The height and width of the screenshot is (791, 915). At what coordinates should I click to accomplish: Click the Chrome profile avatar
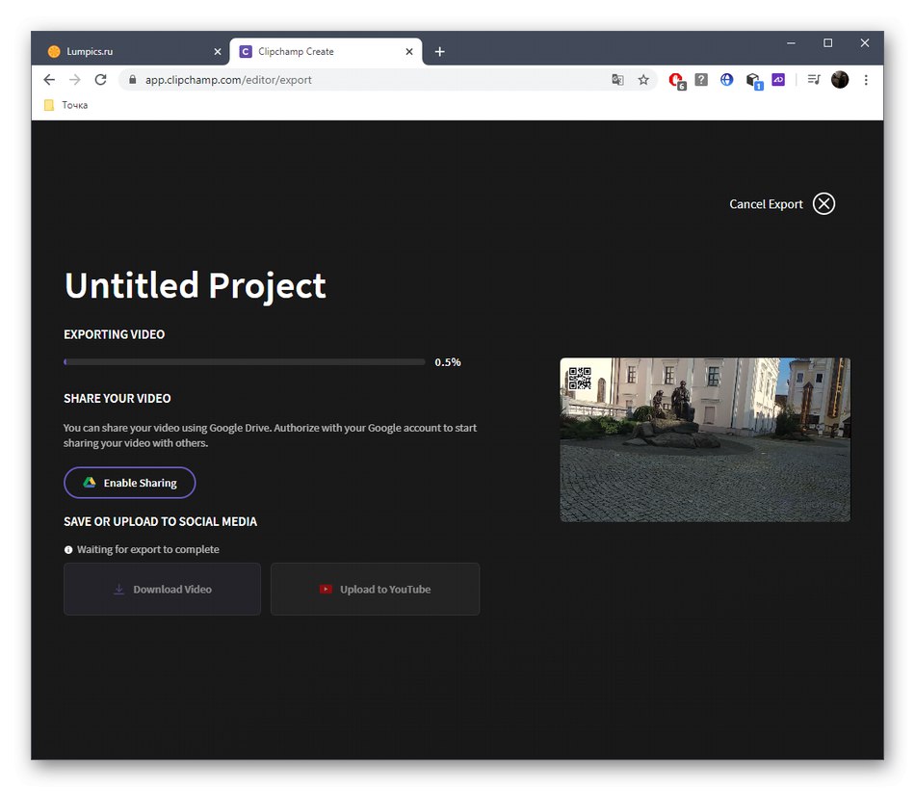coord(840,79)
